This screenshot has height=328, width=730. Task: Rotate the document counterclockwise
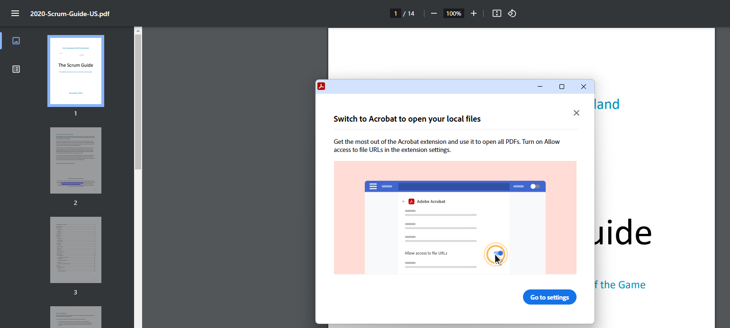(512, 13)
